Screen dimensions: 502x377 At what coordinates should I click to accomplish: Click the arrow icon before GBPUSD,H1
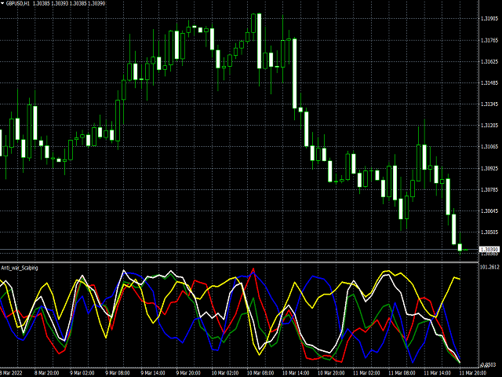[3, 4]
